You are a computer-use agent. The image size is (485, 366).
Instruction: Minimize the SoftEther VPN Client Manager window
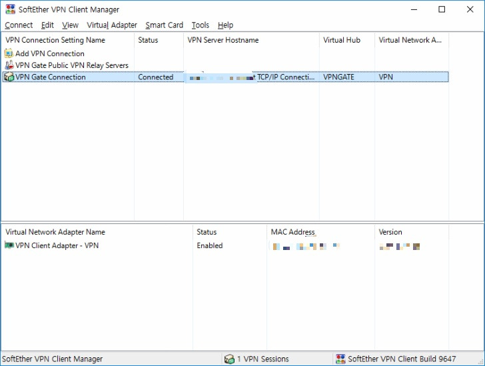click(x=414, y=9)
